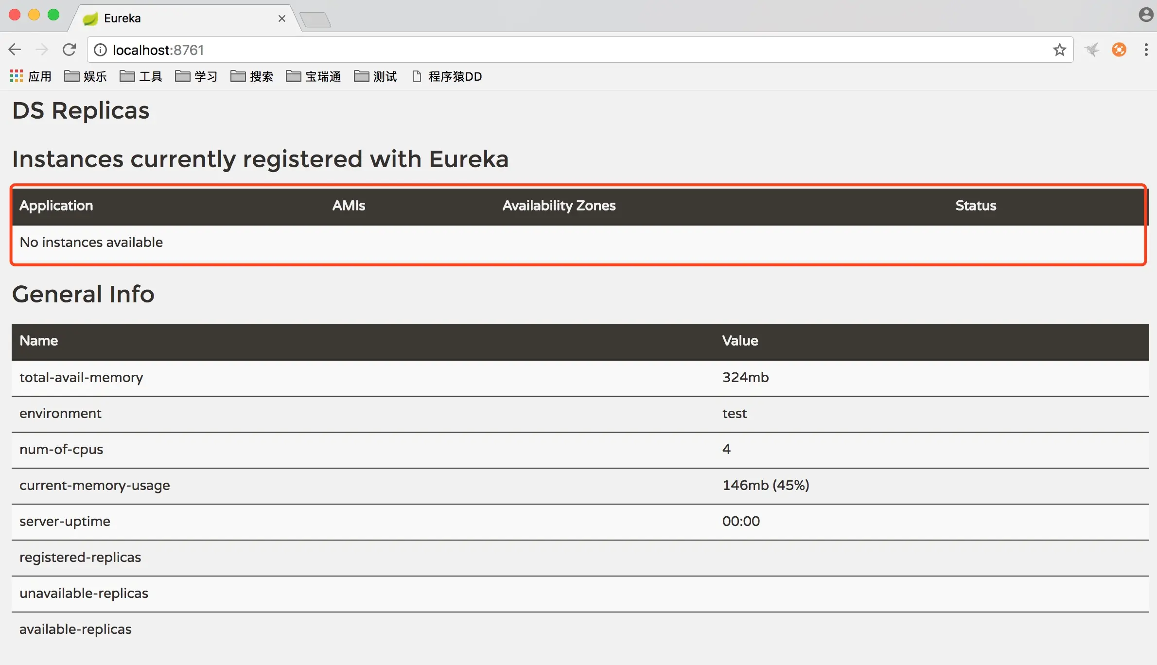Click the browser forward arrow
This screenshot has height=665, width=1157.
click(42, 50)
